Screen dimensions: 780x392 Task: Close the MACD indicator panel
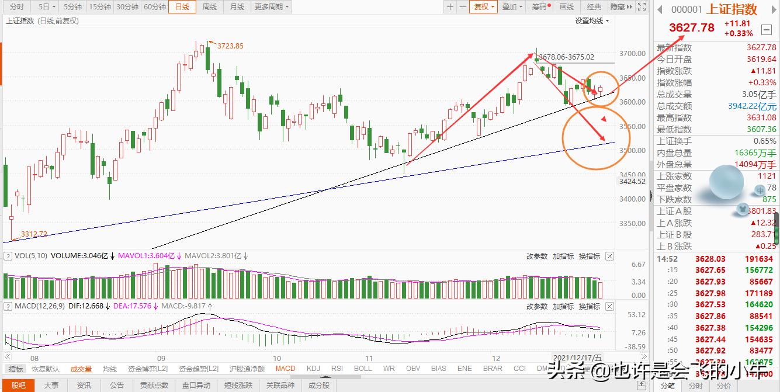(609, 306)
